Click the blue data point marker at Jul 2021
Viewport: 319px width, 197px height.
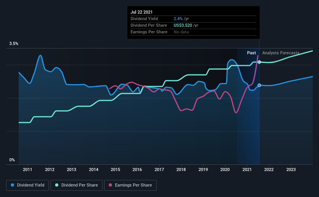pos(259,85)
